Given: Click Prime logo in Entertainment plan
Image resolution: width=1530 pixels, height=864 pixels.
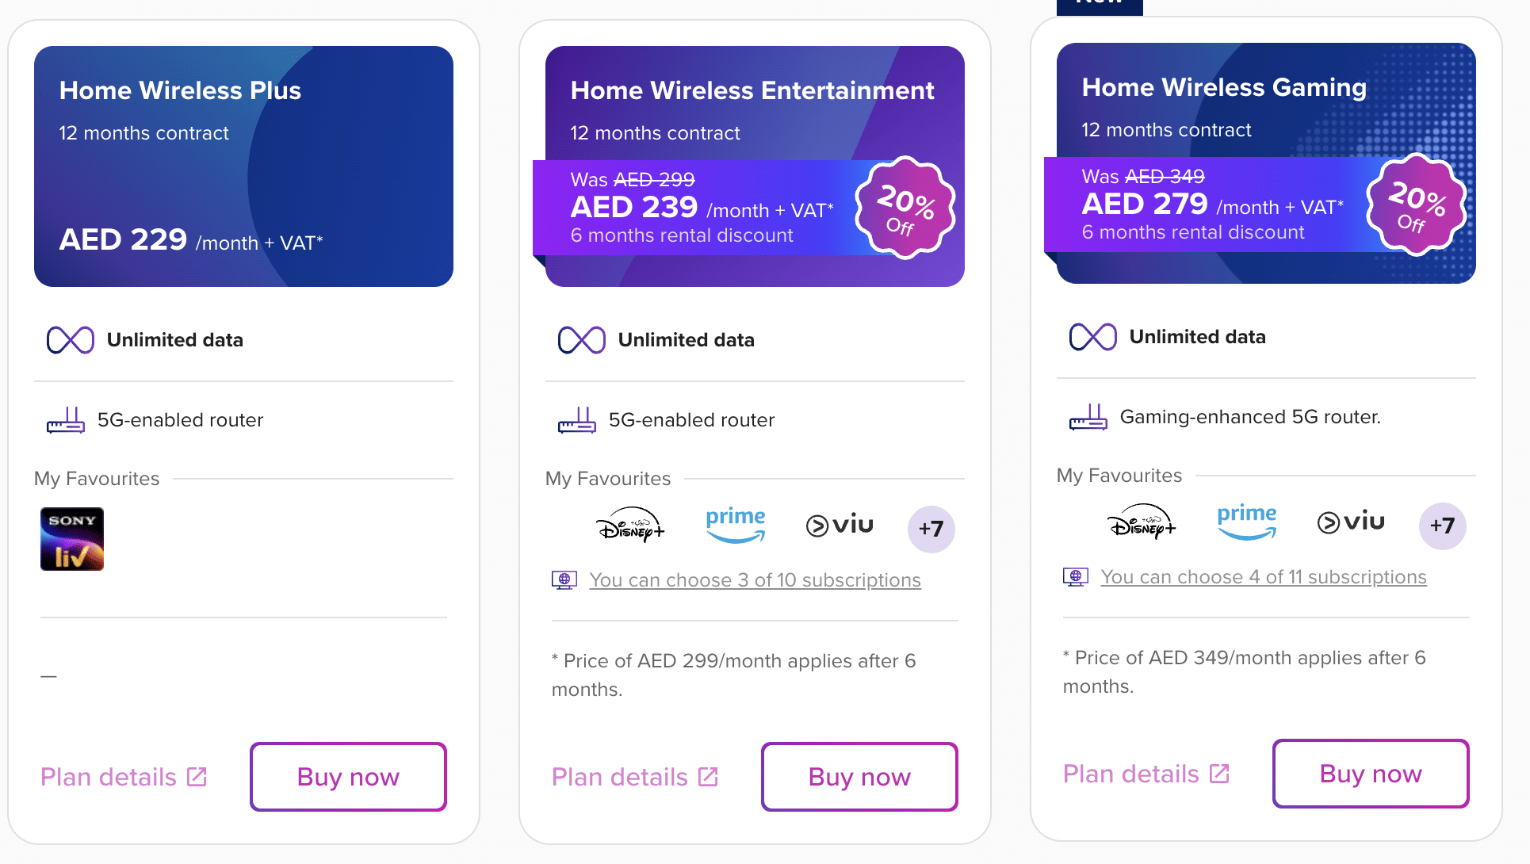Looking at the screenshot, I should coord(736,525).
